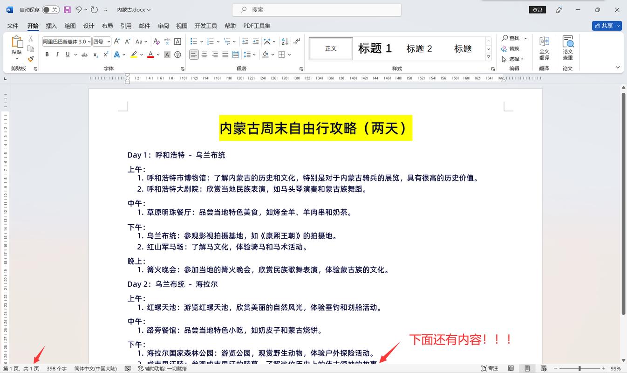This screenshot has width=627, height=373.
Task: Click the Share (共享) button
Action: (607, 26)
